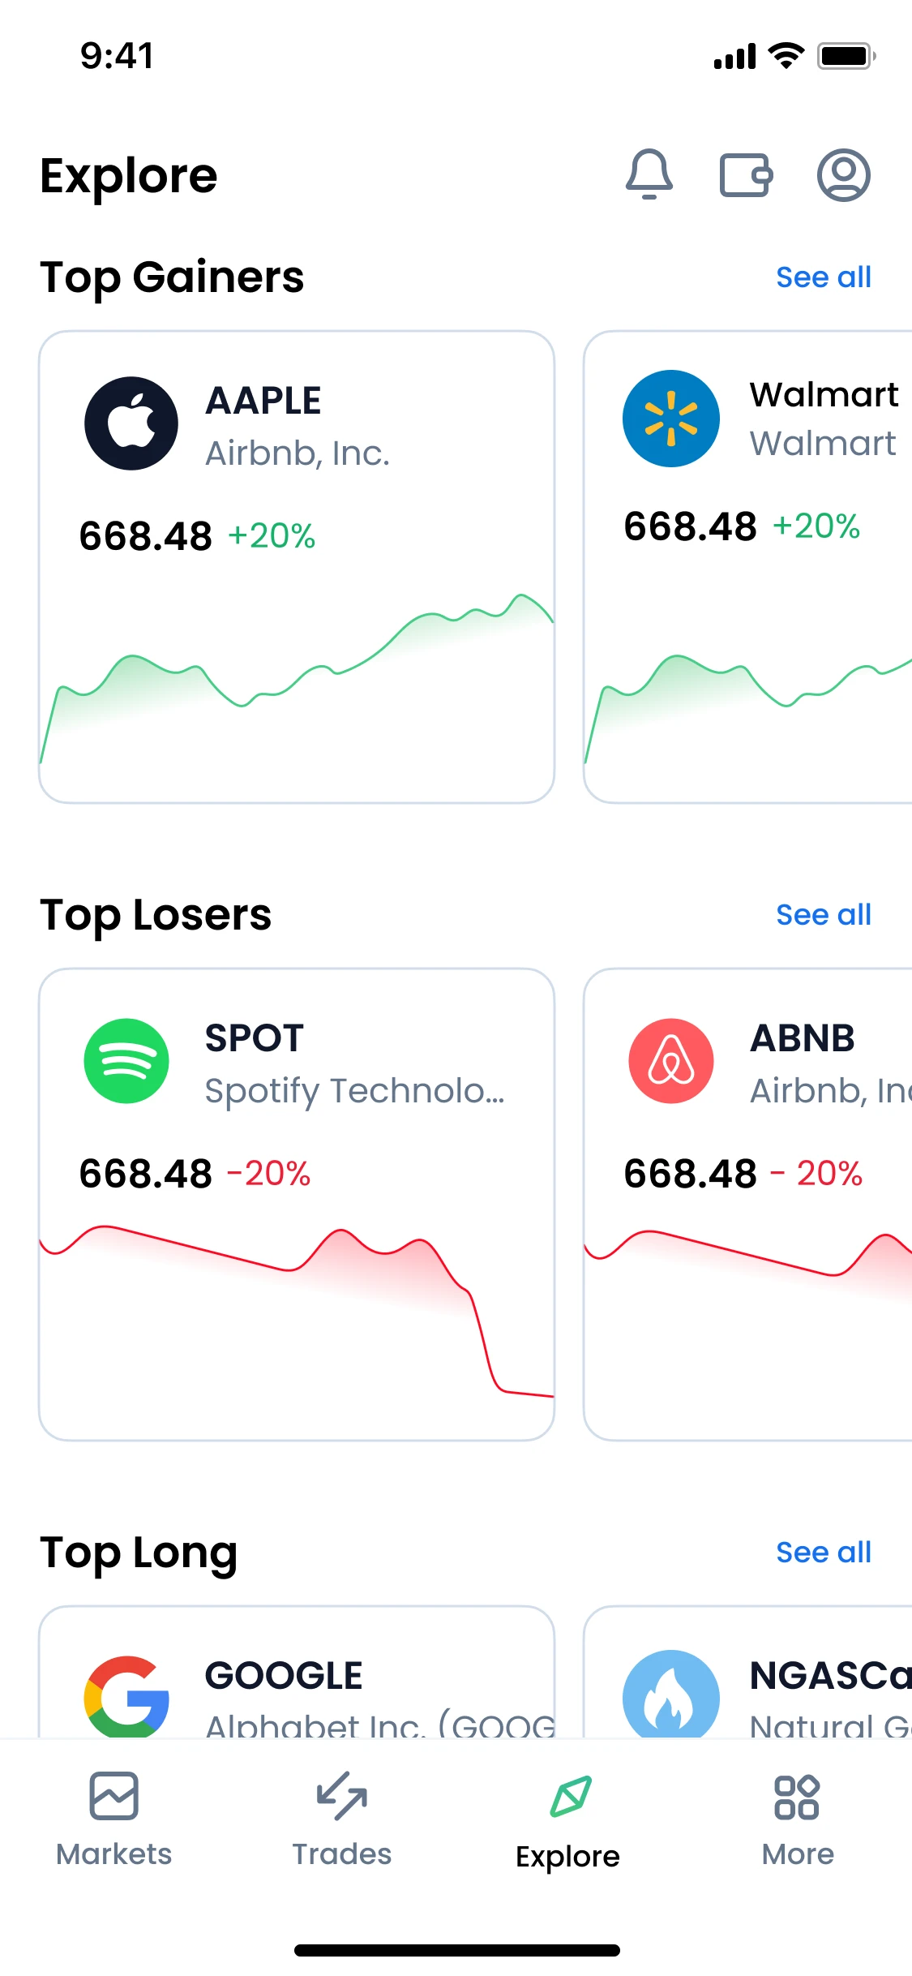Open the wallet icon
912x1976 pixels.
(x=746, y=175)
